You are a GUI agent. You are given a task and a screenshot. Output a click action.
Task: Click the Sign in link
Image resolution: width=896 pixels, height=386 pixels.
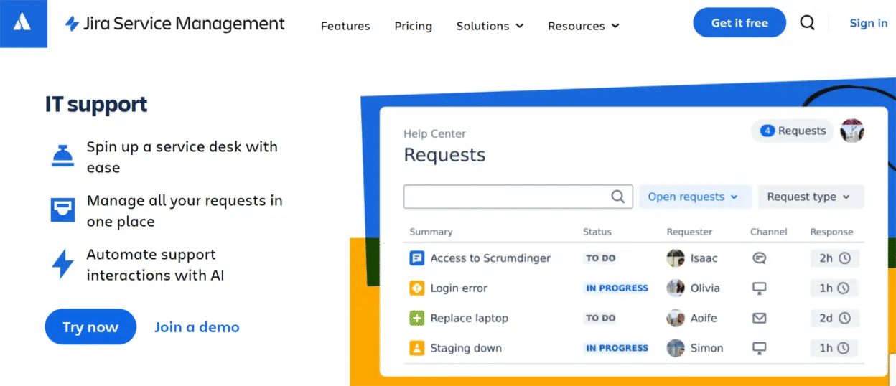coord(868,23)
